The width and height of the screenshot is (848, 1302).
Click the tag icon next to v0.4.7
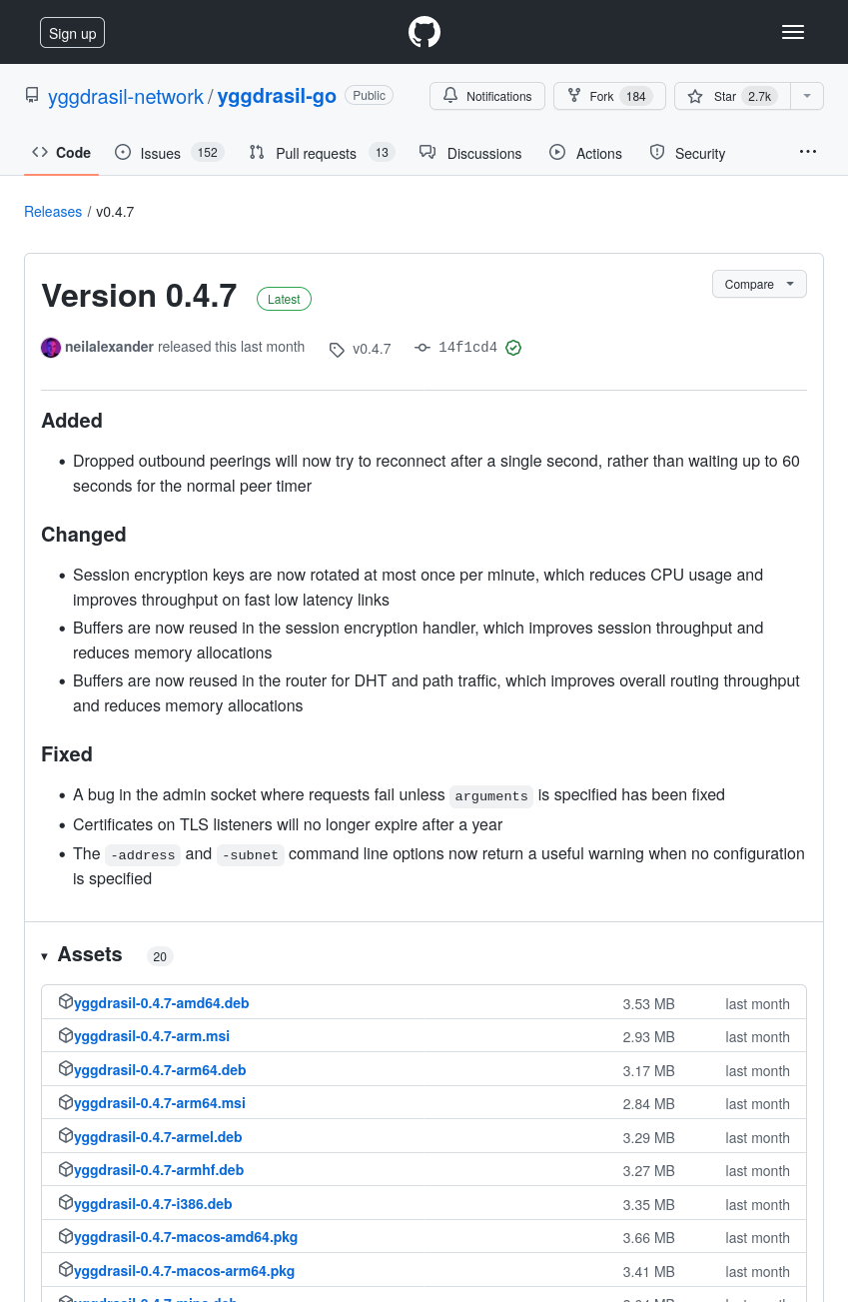[337, 349]
